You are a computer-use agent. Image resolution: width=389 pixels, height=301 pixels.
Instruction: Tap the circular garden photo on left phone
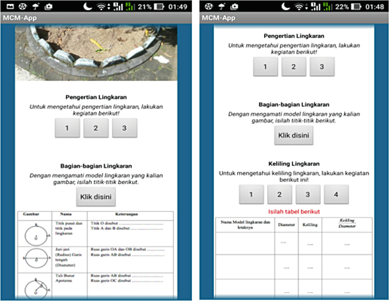point(96,53)
